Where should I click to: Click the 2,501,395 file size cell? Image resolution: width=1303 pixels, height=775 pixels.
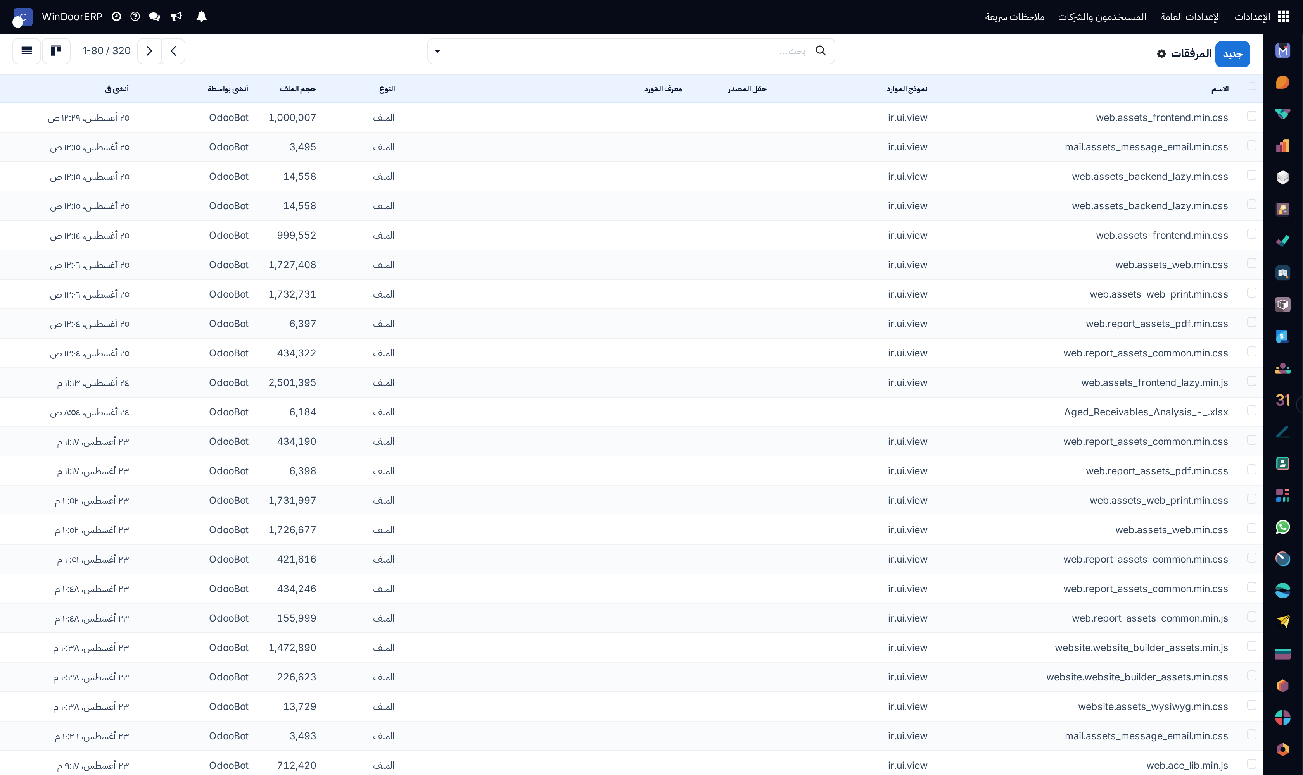point(292,383)
